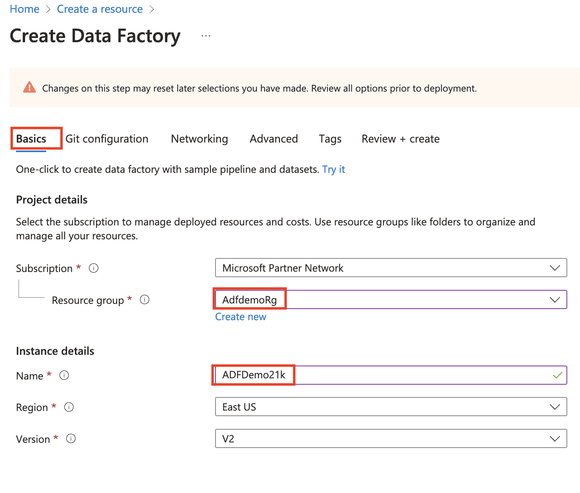Click the Try it link
The width and height of the screenshot is (580, 493).
point(333,169)
